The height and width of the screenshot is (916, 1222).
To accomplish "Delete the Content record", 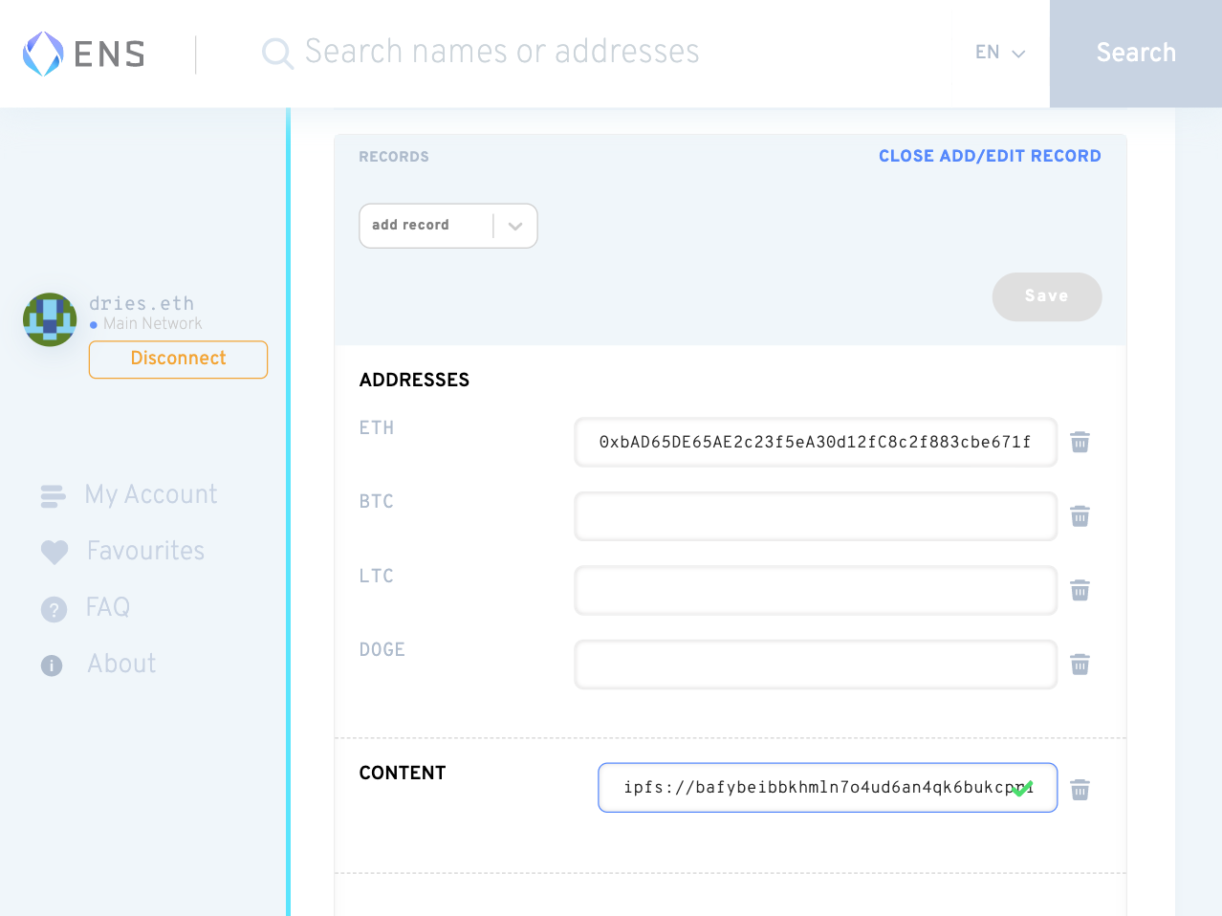I will 1080,789.
